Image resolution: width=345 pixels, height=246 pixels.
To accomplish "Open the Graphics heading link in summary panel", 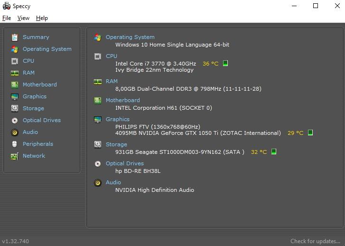I will (118, 119).
